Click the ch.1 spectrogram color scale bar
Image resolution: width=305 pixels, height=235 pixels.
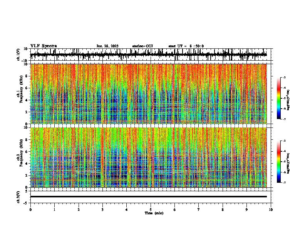pos(278,98)
